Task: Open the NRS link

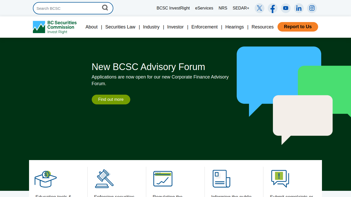Action: click(223, 8)
